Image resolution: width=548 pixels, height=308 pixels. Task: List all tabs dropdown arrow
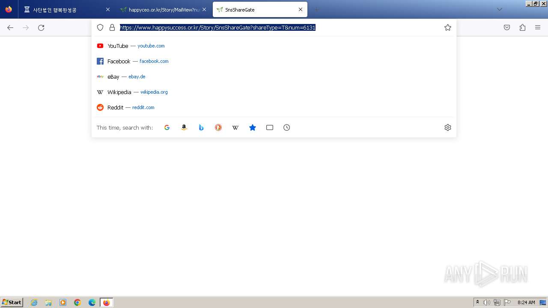(499, 9)
